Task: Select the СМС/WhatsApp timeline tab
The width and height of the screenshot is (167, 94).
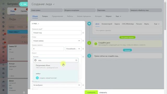Action: point(128,24)
